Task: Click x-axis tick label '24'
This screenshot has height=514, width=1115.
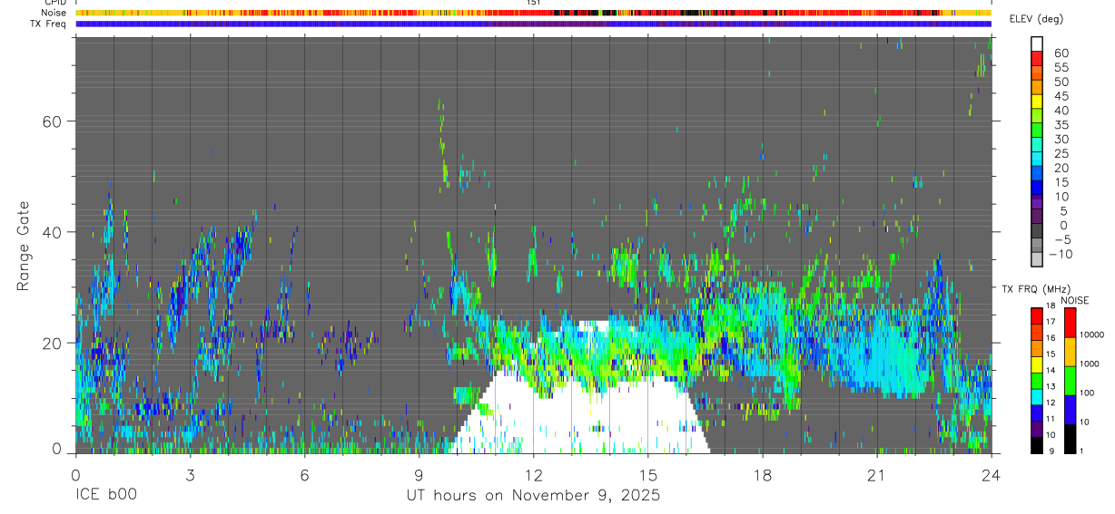Action: point(992,475)
